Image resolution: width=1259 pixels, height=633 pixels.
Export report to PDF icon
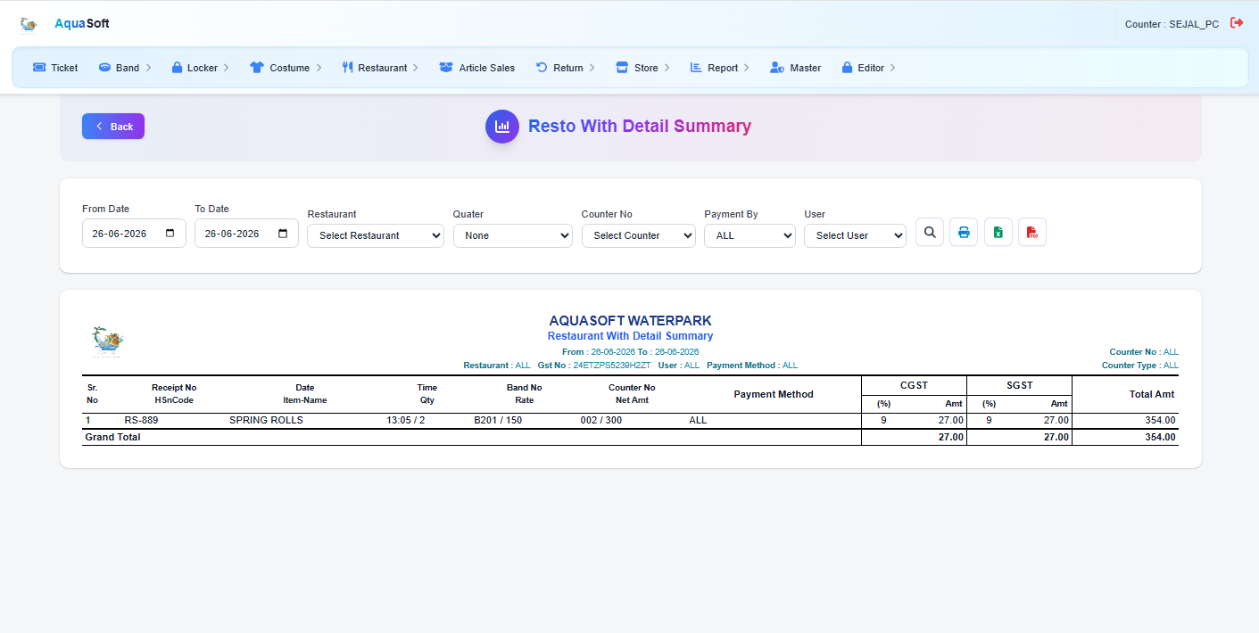coord(1032,233)
